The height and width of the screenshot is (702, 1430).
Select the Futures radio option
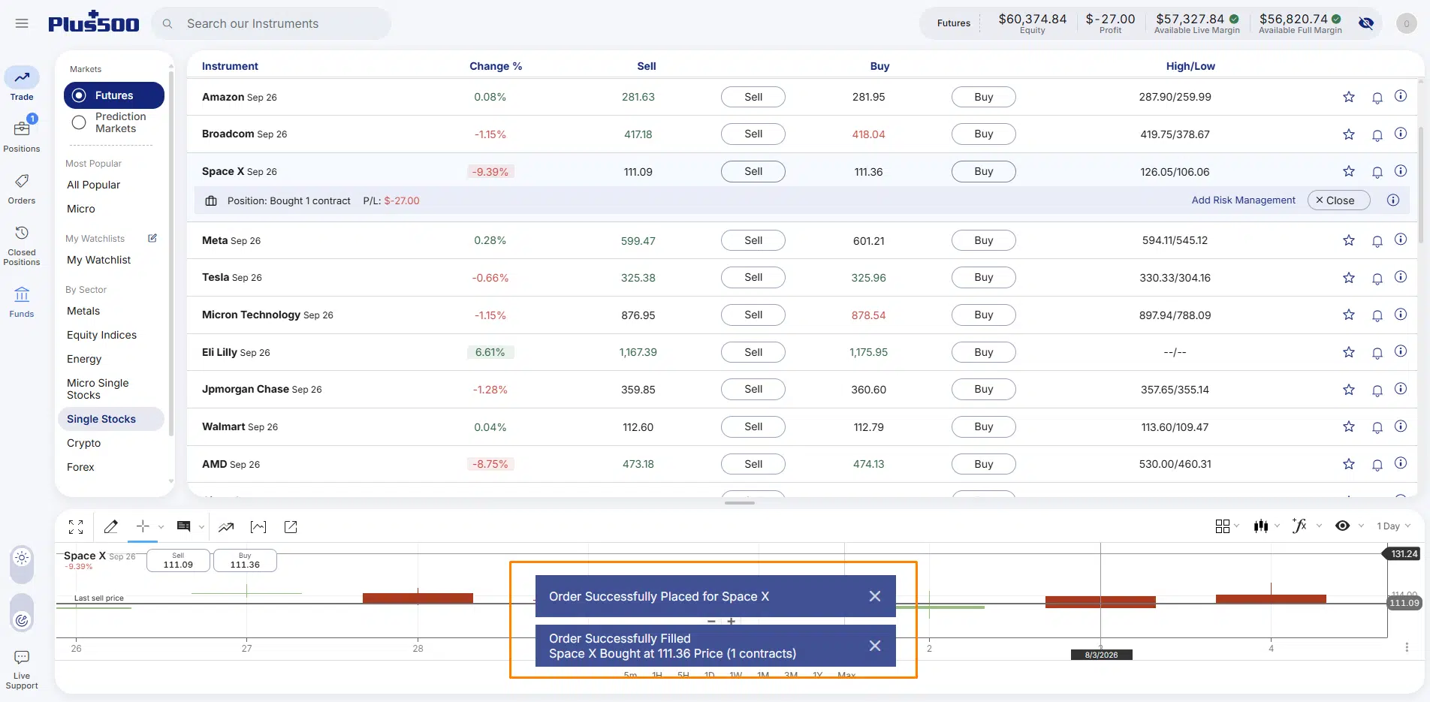click(x=114, y=95)
